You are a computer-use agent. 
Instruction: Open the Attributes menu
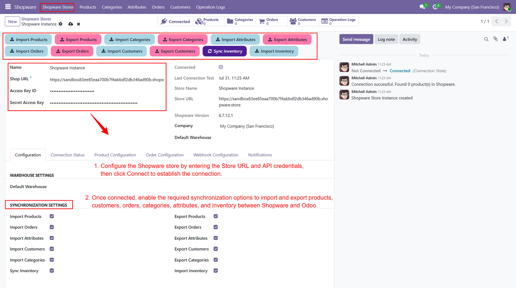[x=137, y=7]
